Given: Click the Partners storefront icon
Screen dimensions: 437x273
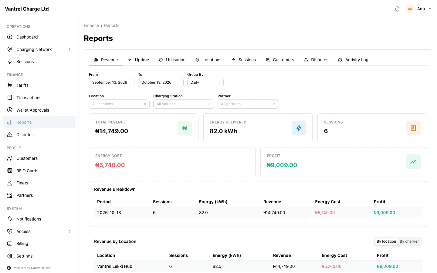Looking at the screenshot, I should coord(10,195).
